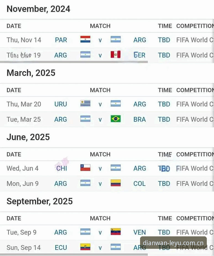
Task: Click Argentina flag in Nov 14 row
Action: click(x=115, y=39)
